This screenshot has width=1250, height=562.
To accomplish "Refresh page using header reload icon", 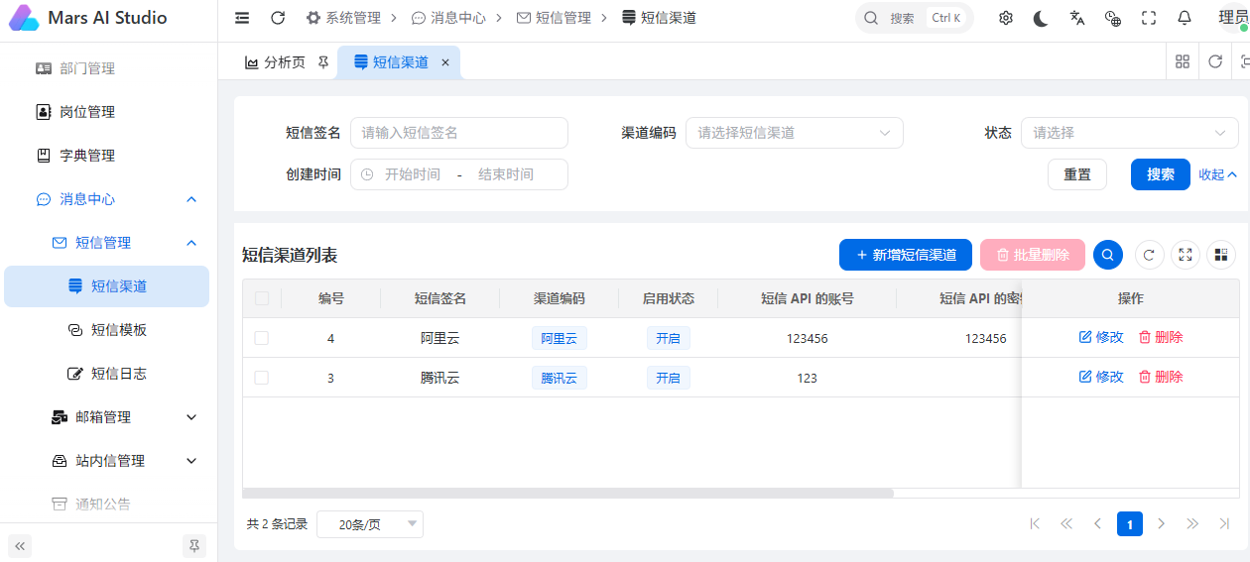I will pos(278,18).
